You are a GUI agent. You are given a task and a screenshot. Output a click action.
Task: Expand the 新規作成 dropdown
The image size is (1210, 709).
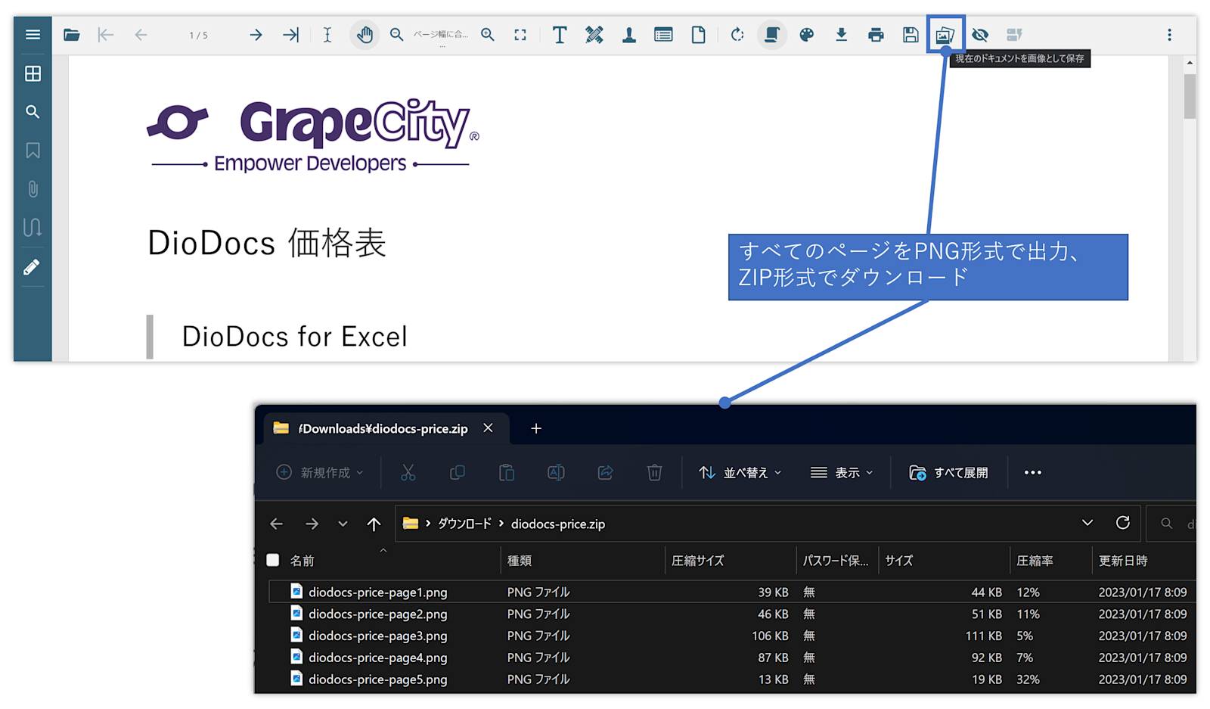click(320, 473)
